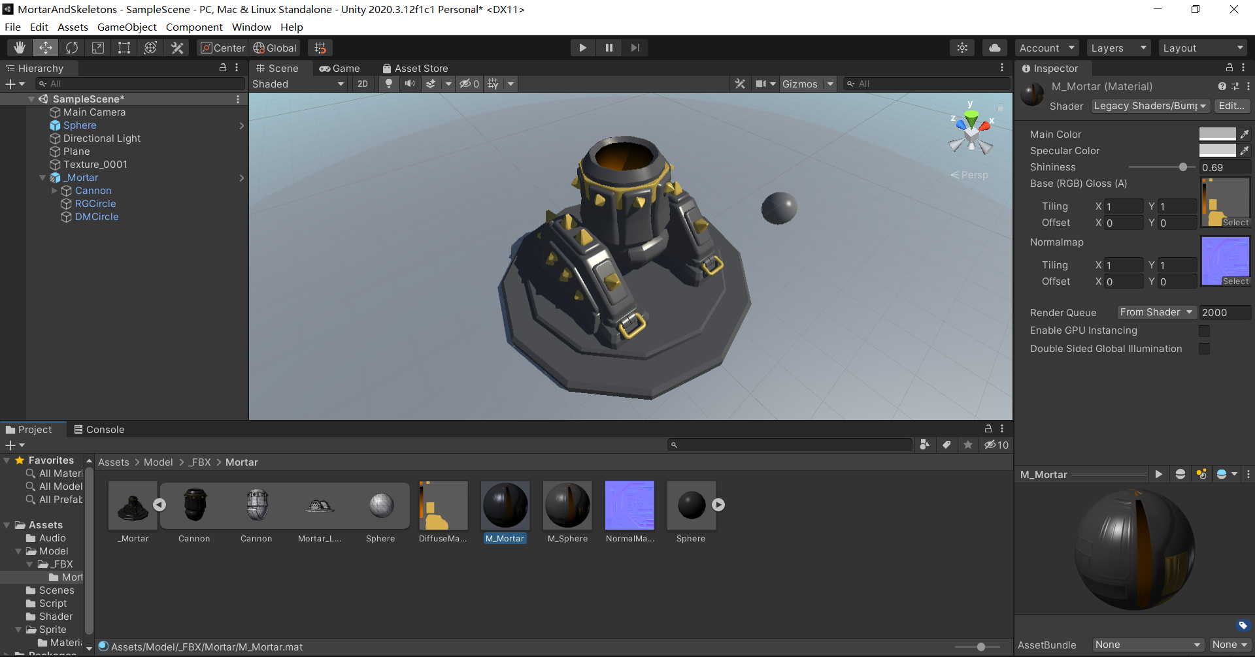
Task: Select texture for Base (RGB) Gloss
Action: click(x=1235, y=223)
